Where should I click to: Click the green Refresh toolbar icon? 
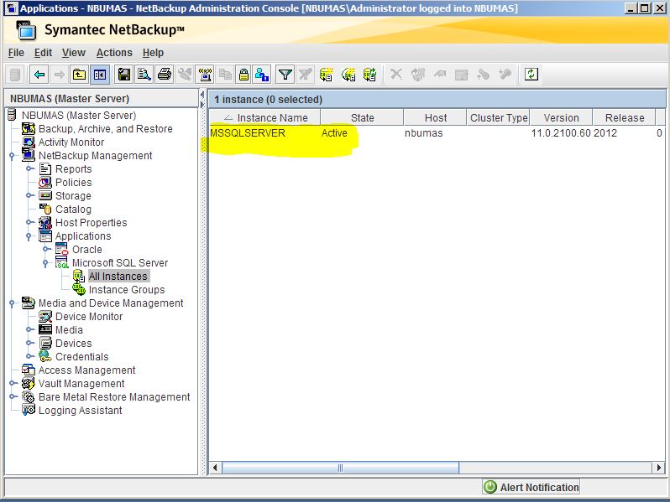tap(531, 75)
